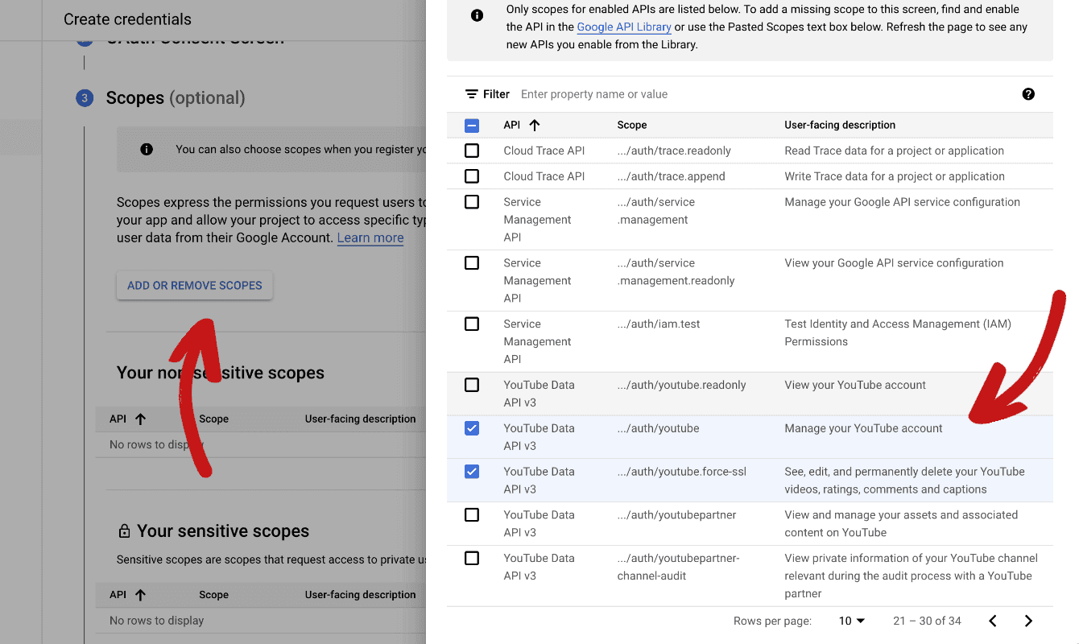This screenshot has width=1079, height=644.
Task: Toggle the select-all checkbox in the header
Action: tap(472, 126)
